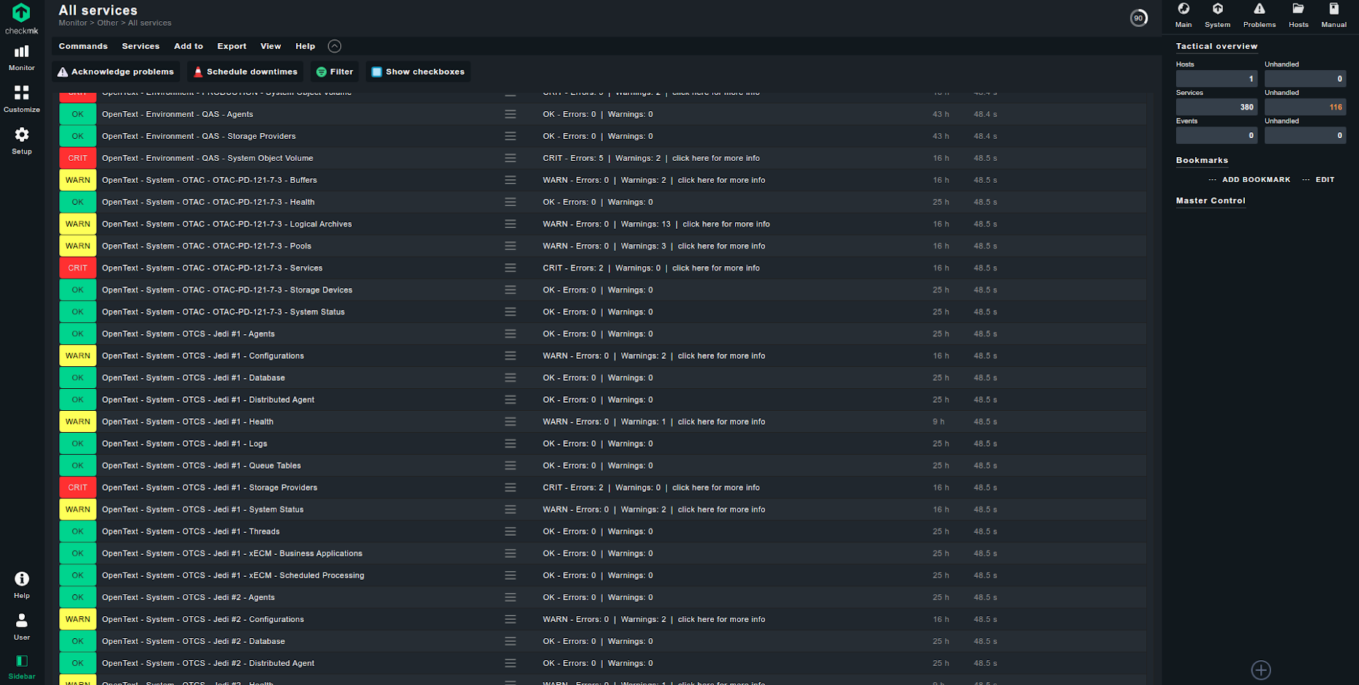Open action menu for QAS - Storage Providers

[511, 136]
